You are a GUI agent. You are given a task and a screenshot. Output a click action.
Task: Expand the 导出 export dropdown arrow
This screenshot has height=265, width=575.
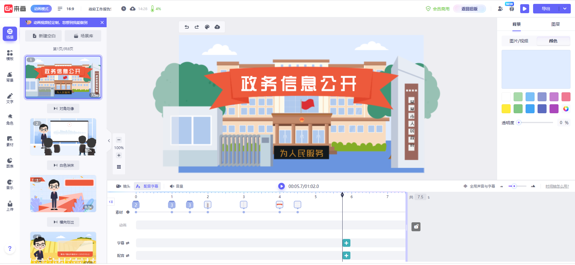[x=565, y=9]
